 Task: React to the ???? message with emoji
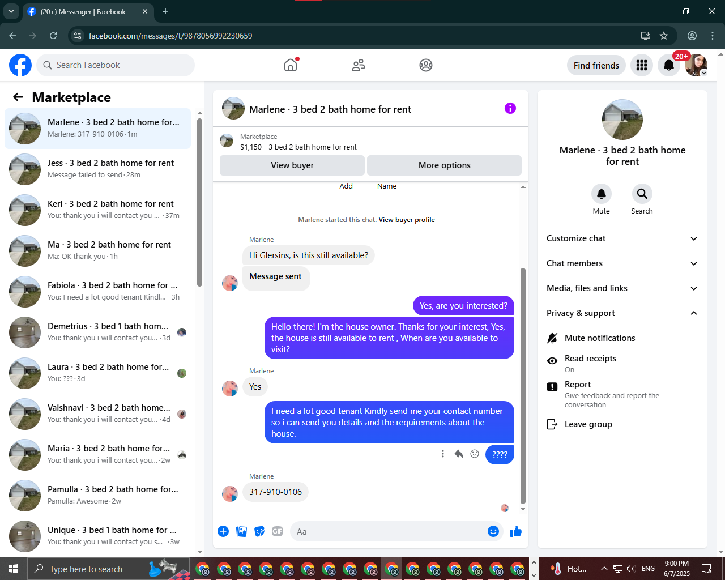point(475,454)
